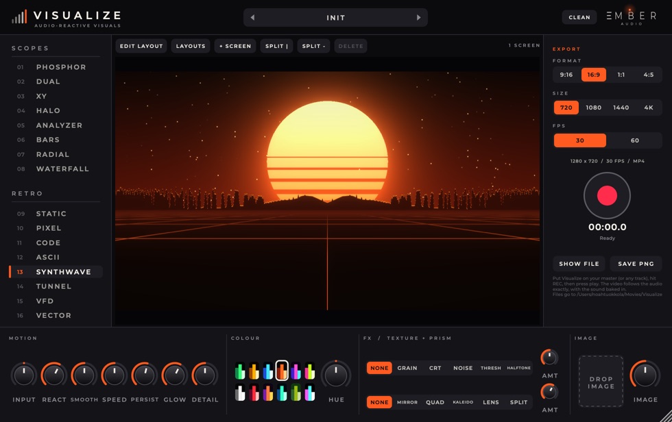Select the olive green palette swatch

click(296, 393)
